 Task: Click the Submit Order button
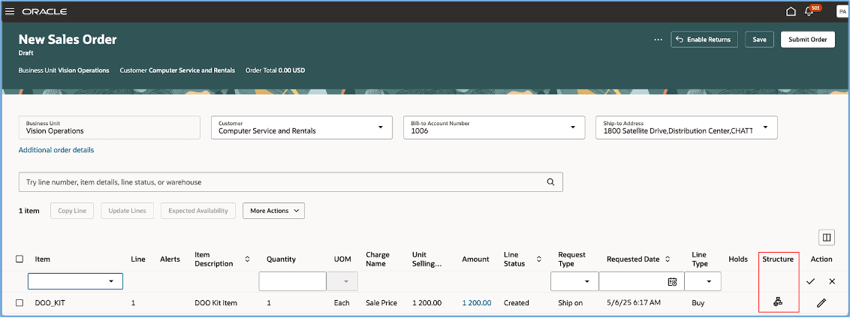coord(807,39)
